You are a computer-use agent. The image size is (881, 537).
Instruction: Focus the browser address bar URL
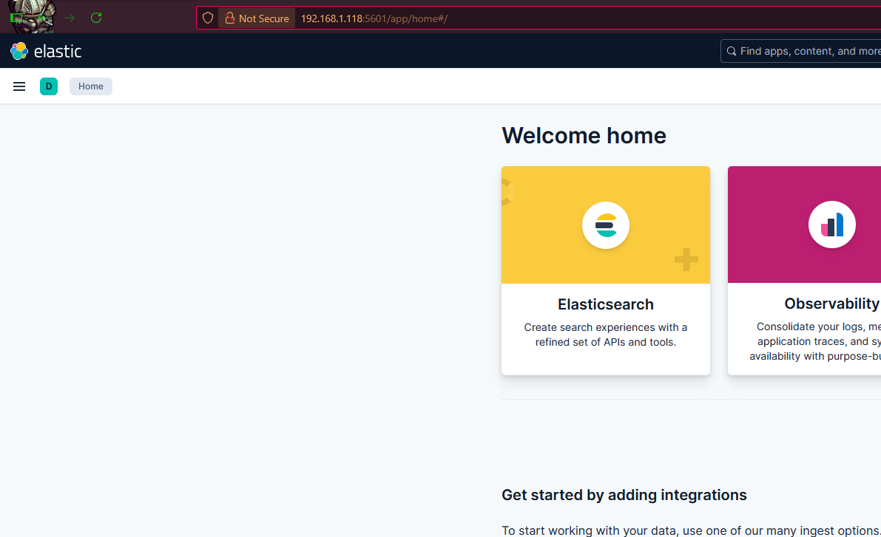pyautogui.click(x=374, y=18)
